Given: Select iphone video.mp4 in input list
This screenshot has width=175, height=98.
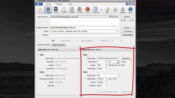Looking at the screenshot, I should point(84,17).
